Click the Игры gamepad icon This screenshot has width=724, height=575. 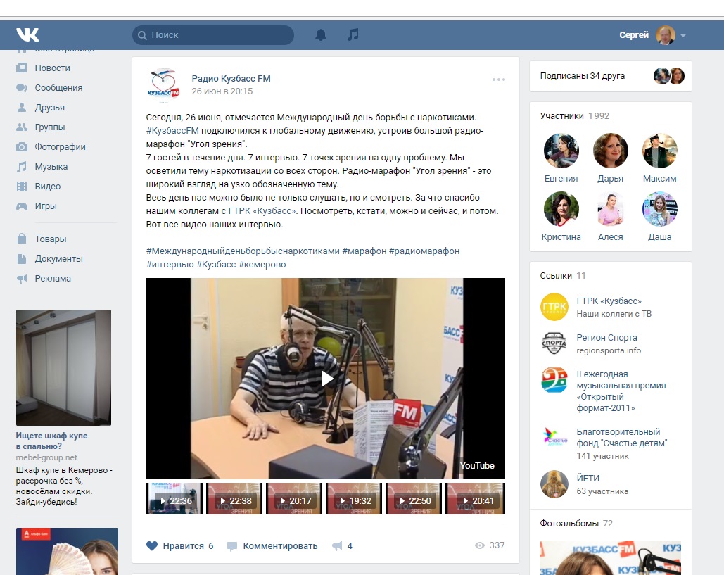22,206
